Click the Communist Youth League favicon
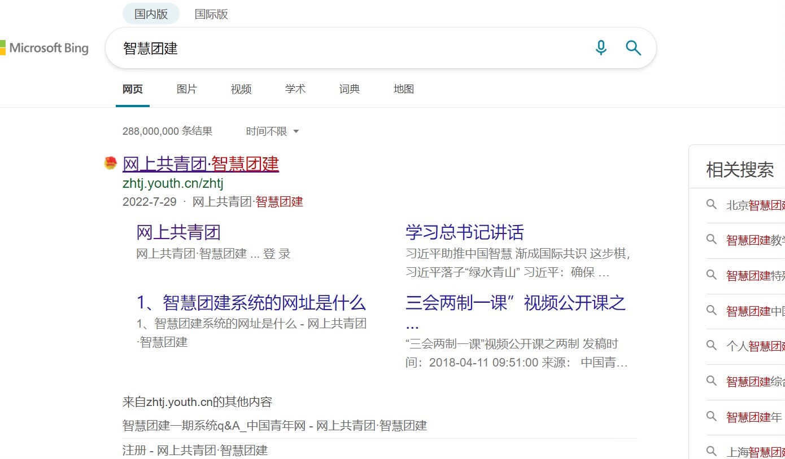The width and height of the screenshot is (785, 459). click(110, 164)
